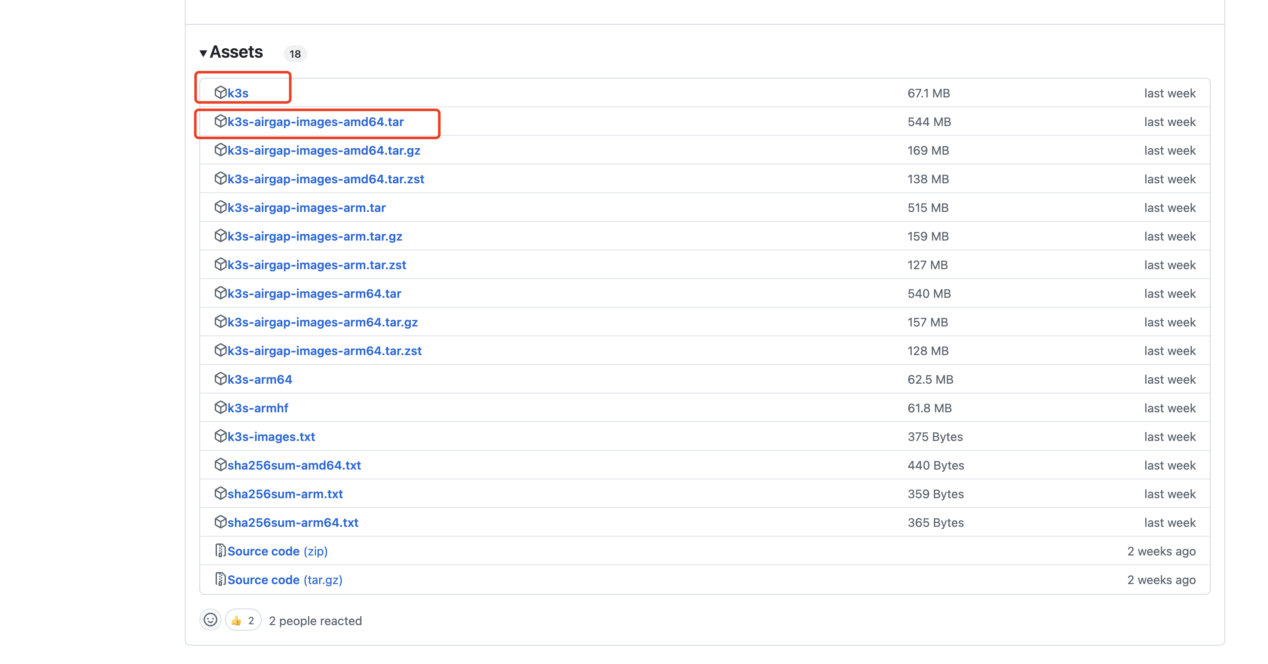
Task: Click package icon beside k3s
Action: click(220, 92)
